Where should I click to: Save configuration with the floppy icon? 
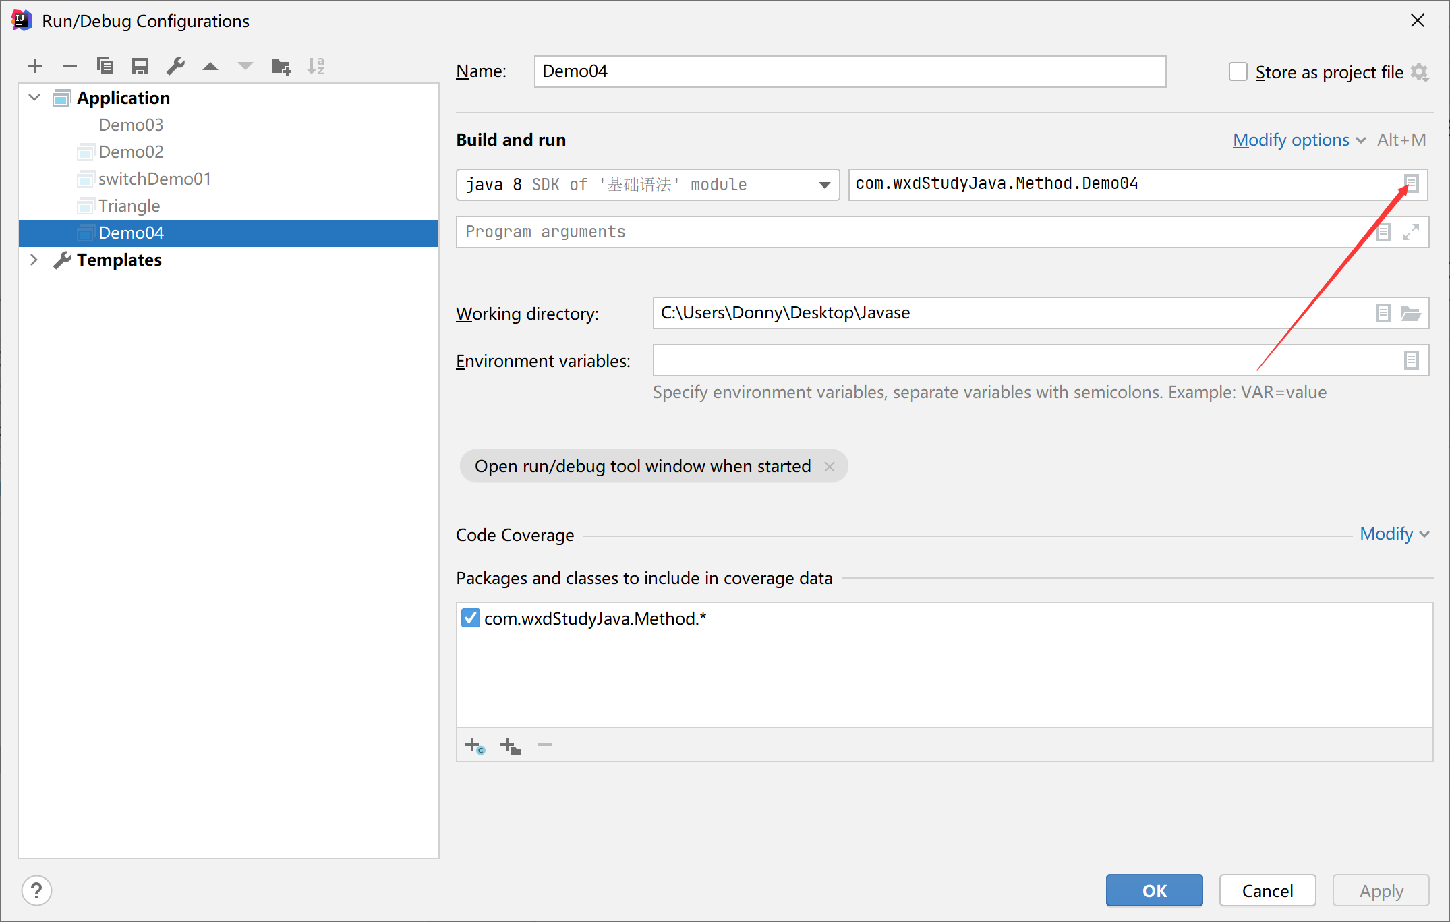click(140, 66)
